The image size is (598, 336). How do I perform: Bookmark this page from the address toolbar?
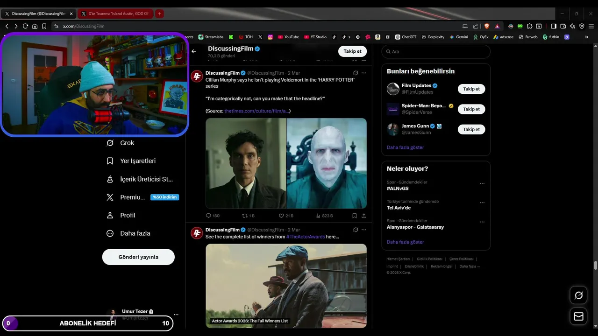[44, 26]
